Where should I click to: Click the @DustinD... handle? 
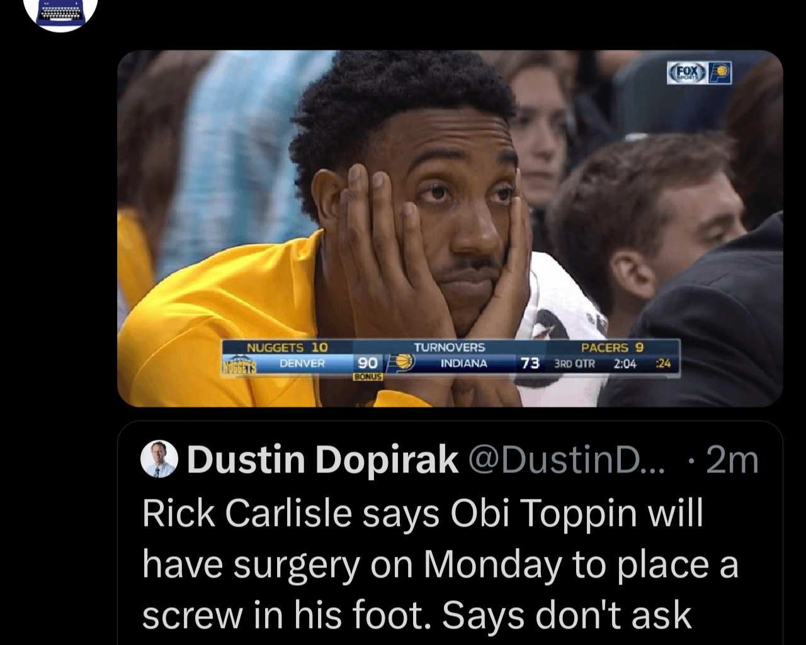[x=567, y=459]
